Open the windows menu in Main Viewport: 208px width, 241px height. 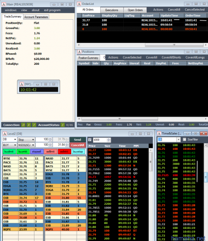tap(10, 10)
